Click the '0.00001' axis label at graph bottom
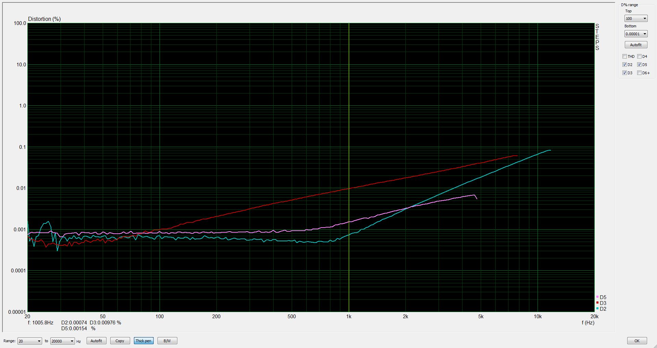 point(17,312)
